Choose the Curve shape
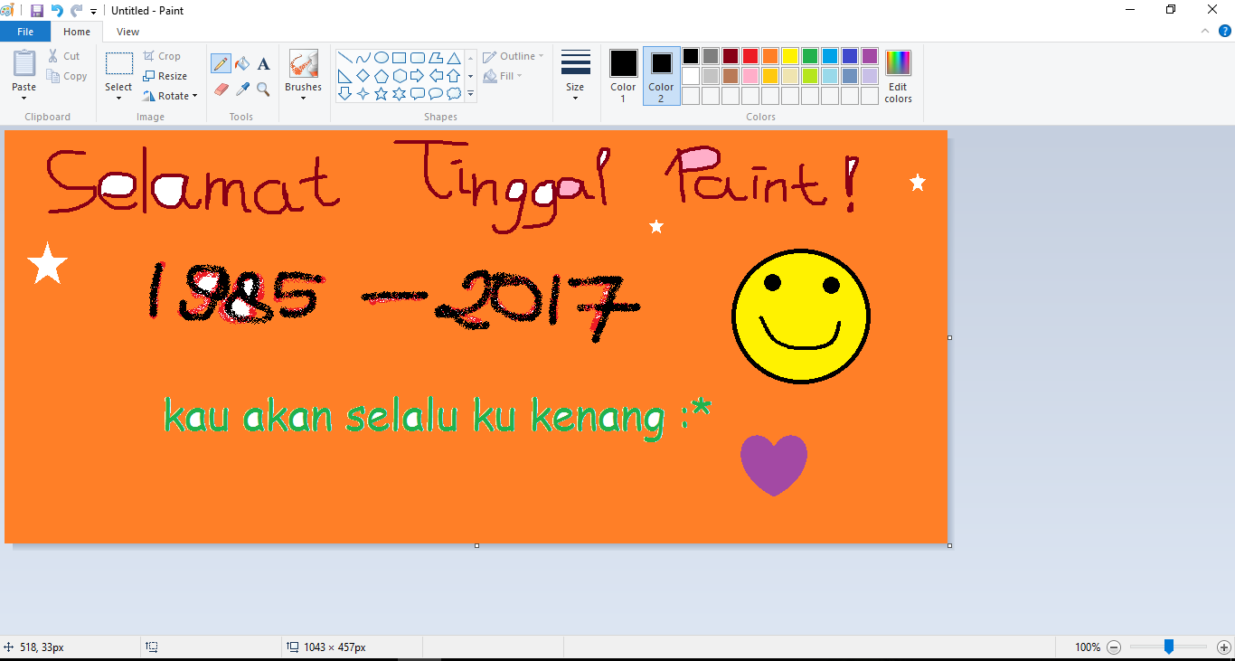Screen dimensions: 1235x661 tap(363, 58)
